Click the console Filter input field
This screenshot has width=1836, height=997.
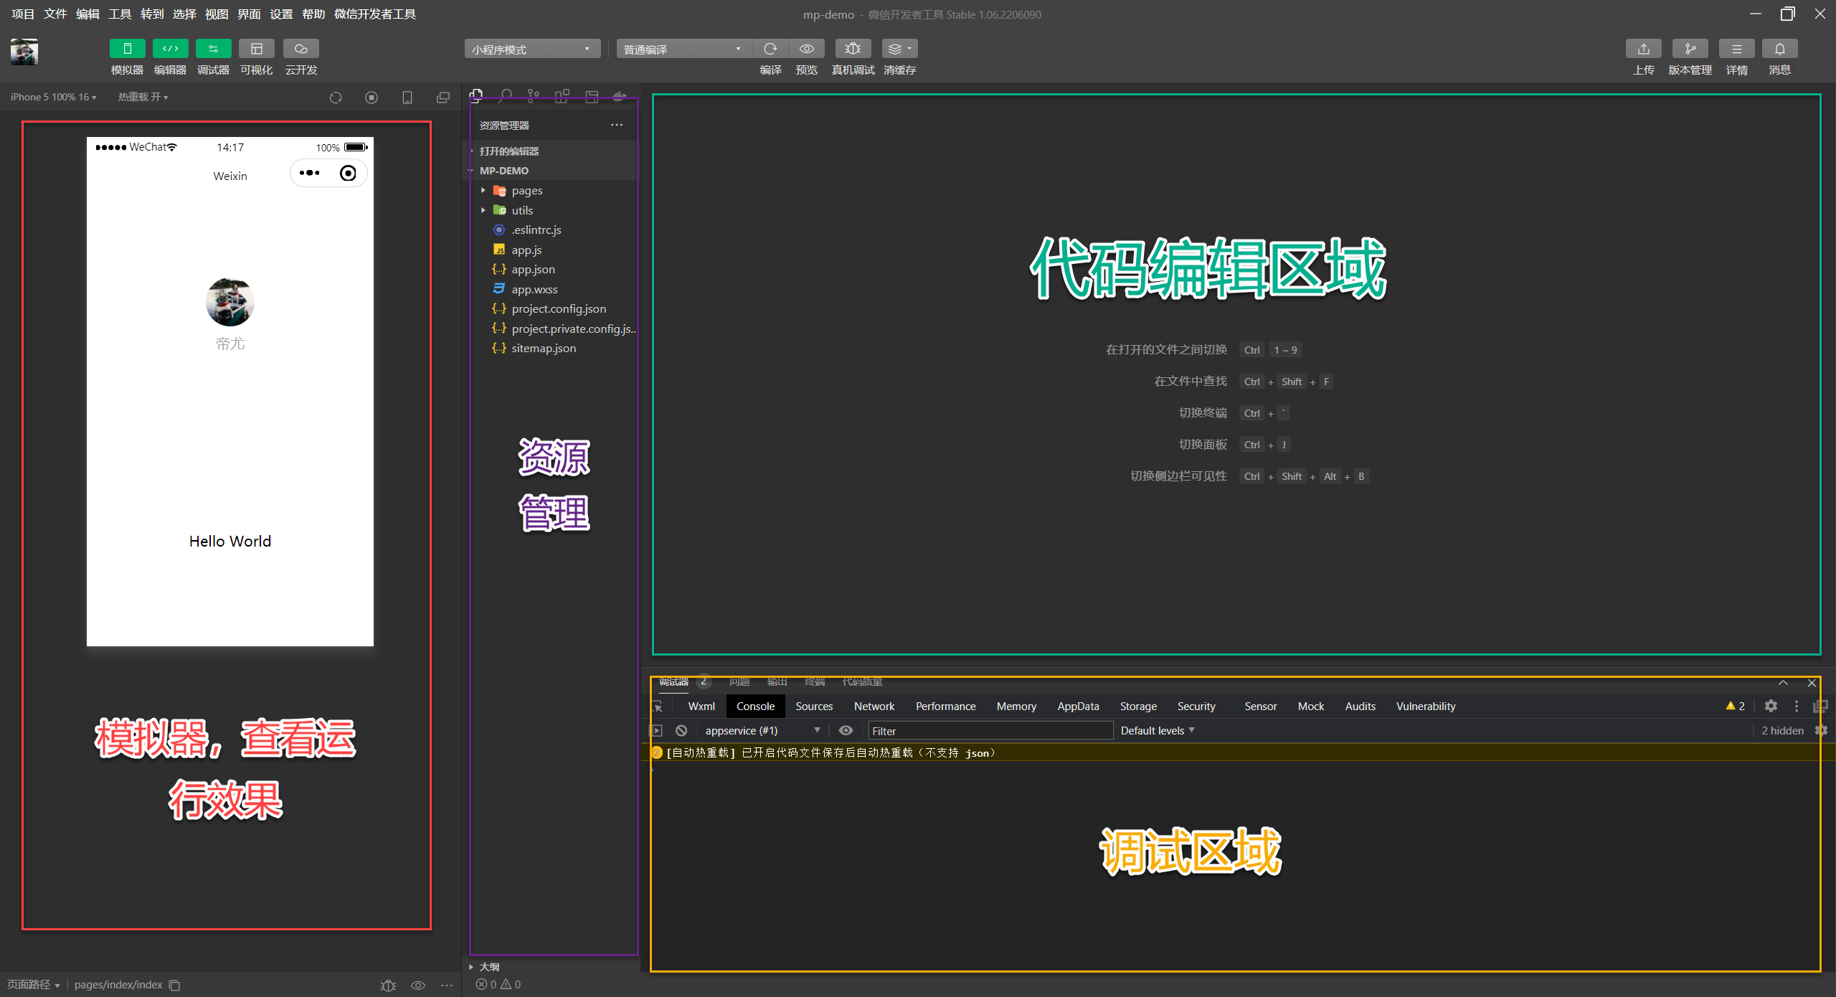[990, 730]
